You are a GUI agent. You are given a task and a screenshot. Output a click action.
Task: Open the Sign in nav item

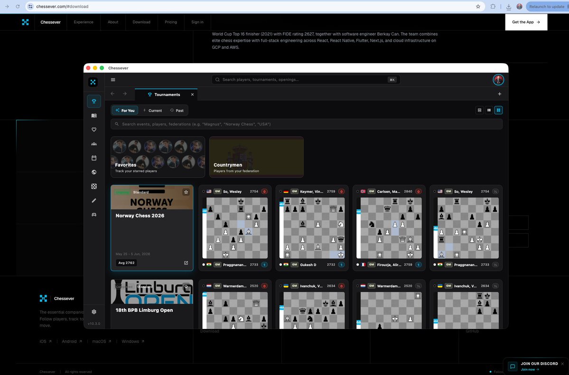pos(197,22)
